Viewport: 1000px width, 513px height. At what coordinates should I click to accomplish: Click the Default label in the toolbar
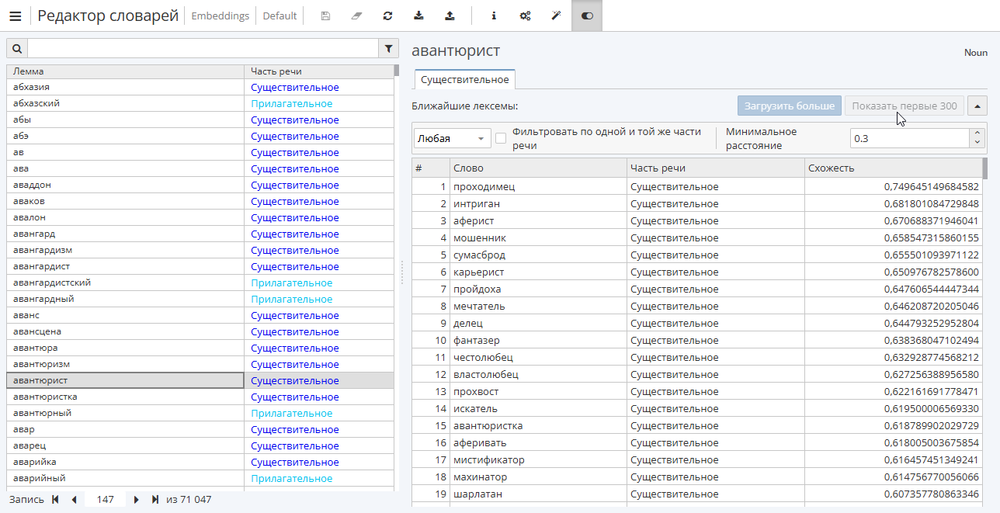point(280,16)
